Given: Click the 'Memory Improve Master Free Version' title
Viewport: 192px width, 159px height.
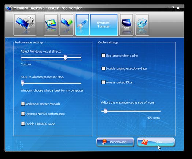Looking at the screenshot, I should [x=48, y=8].
